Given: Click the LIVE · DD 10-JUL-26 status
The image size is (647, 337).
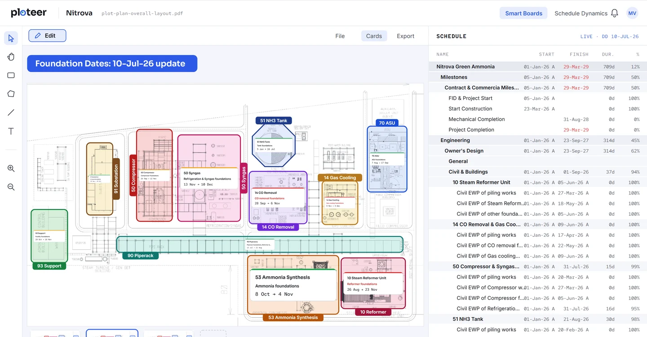Looking at the screenshot, I should 609,36.
